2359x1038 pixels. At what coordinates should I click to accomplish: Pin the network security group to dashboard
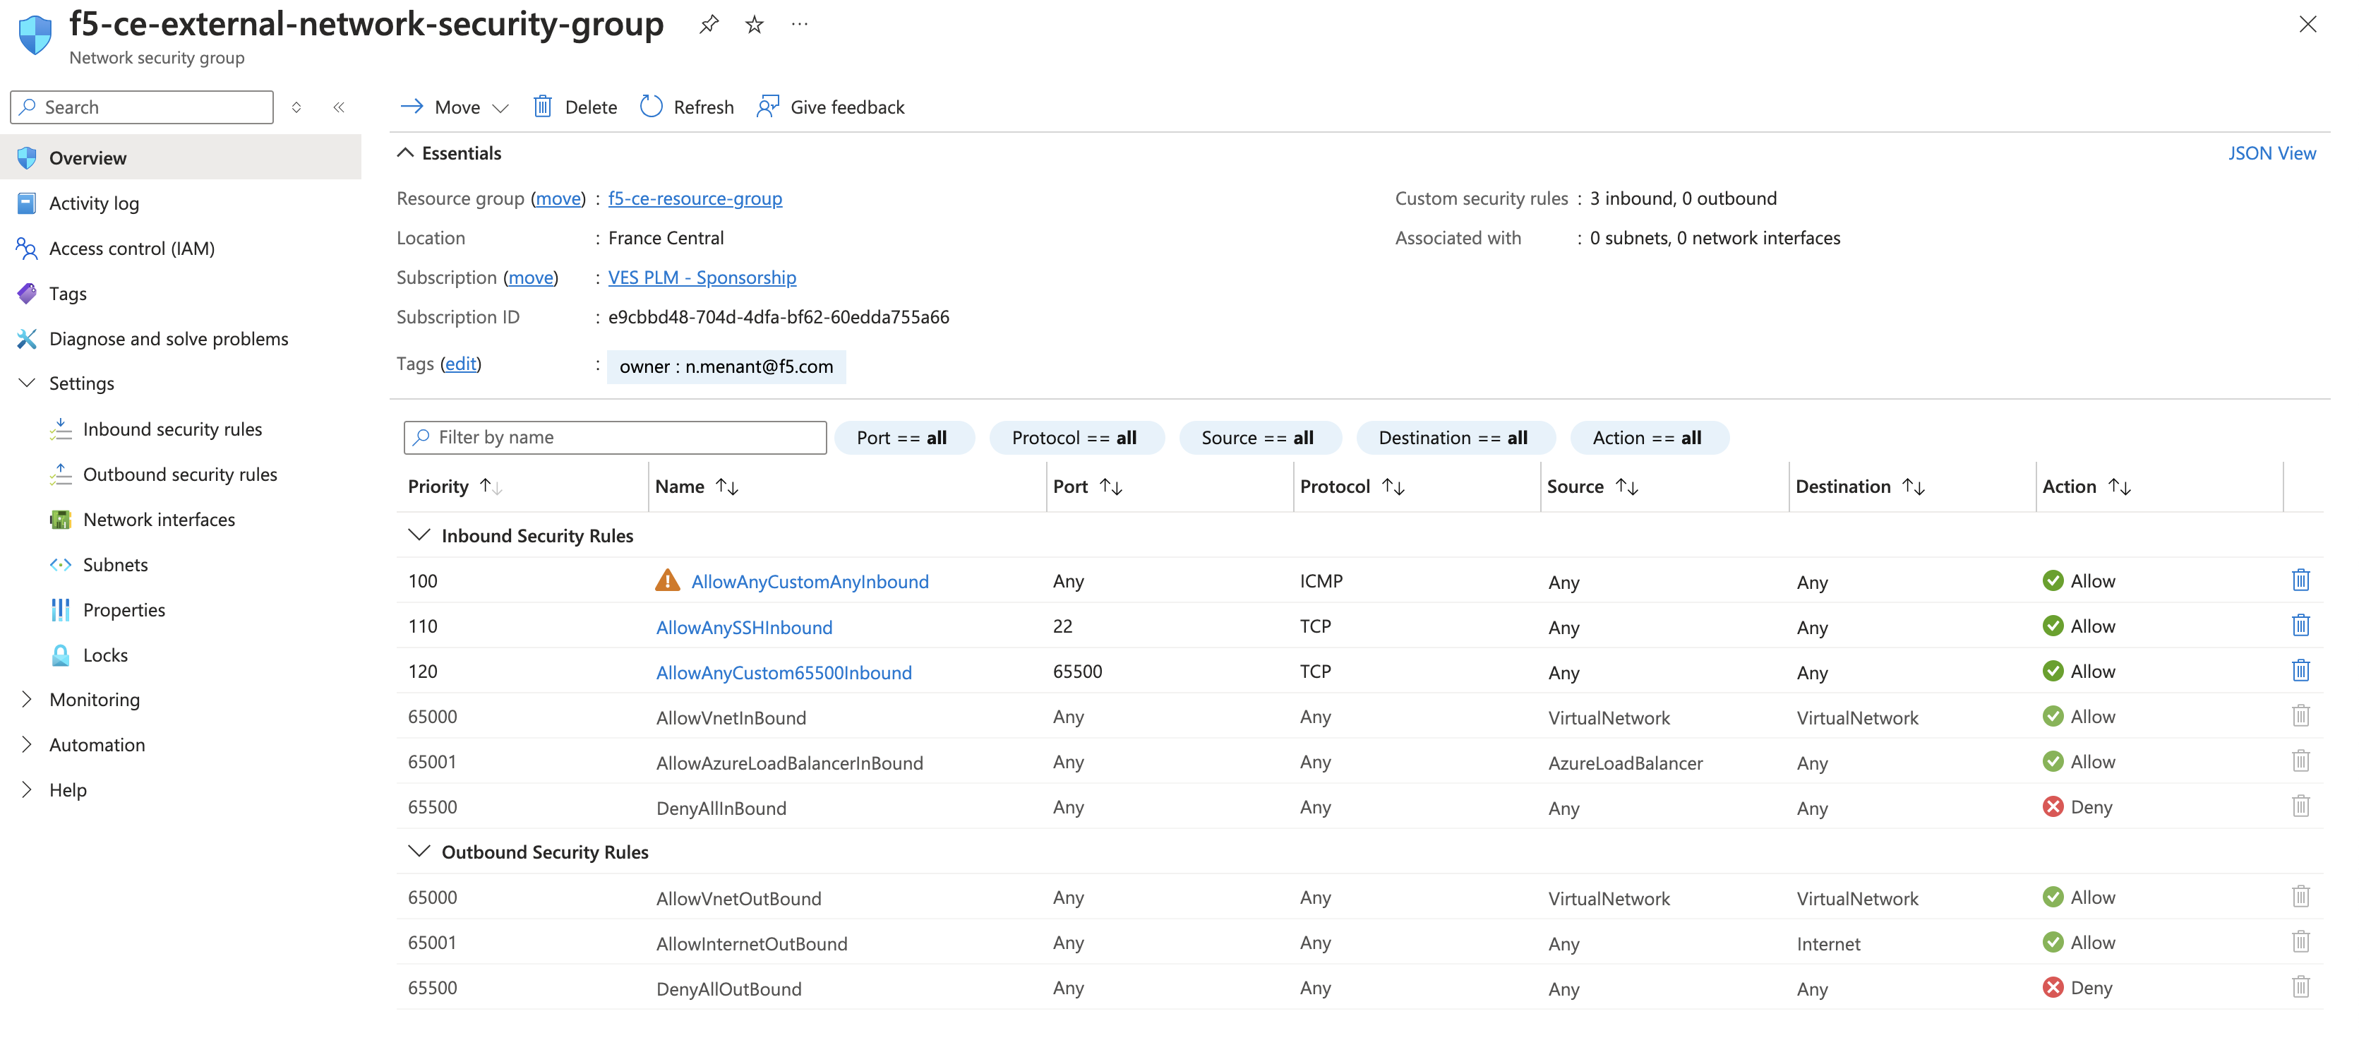coord(708,25)
